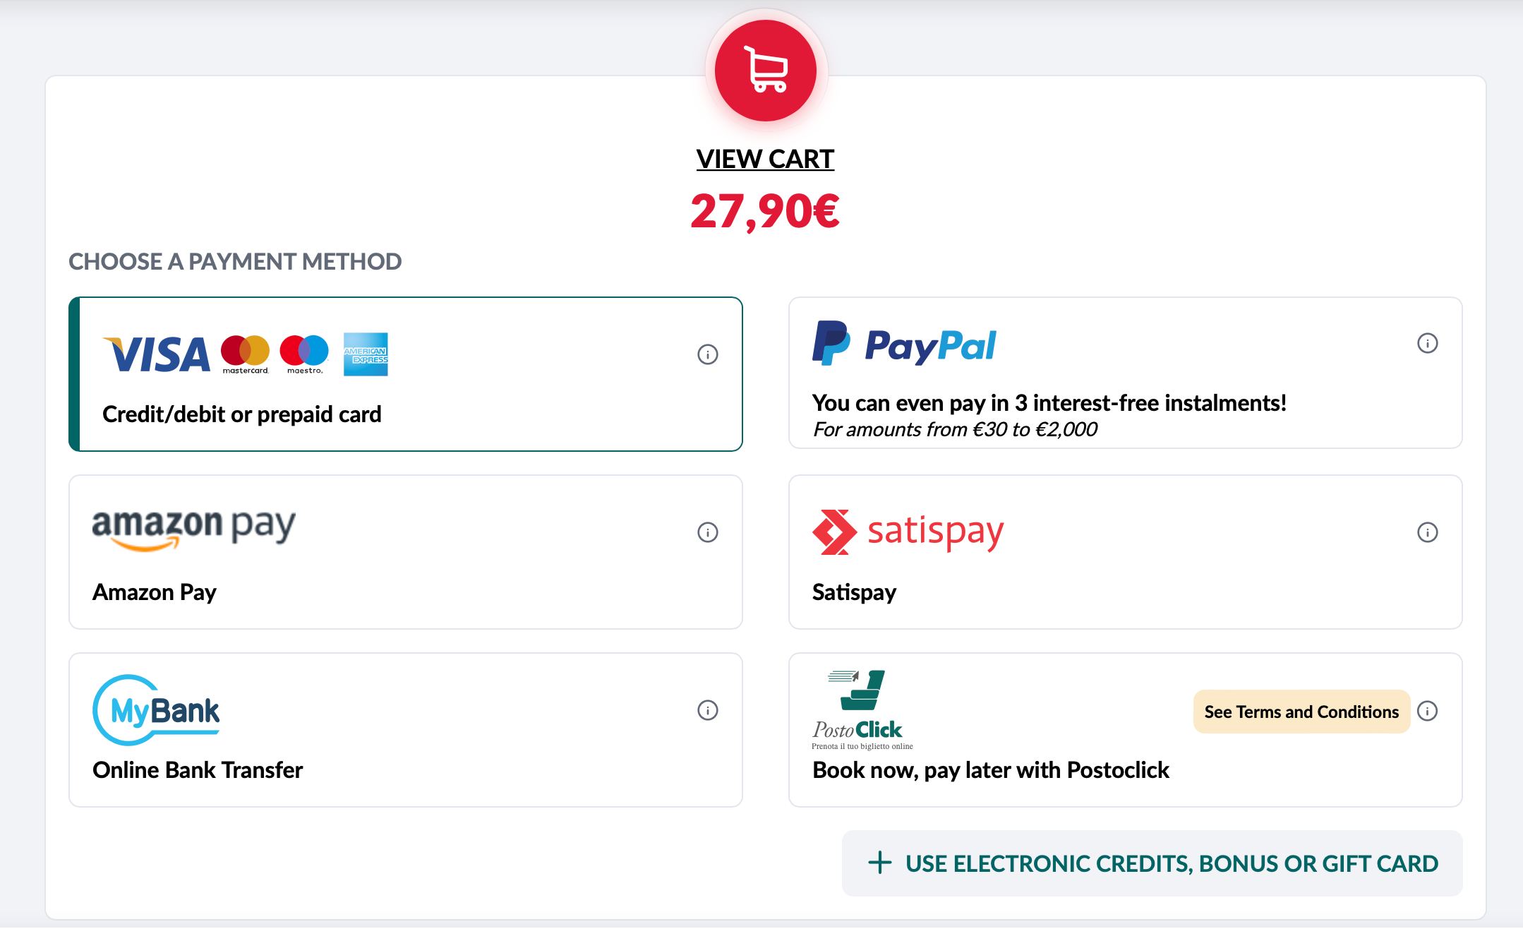Choose Satispay payment option
This screenshot has height=929, width=1523.
coord(1126,552)
